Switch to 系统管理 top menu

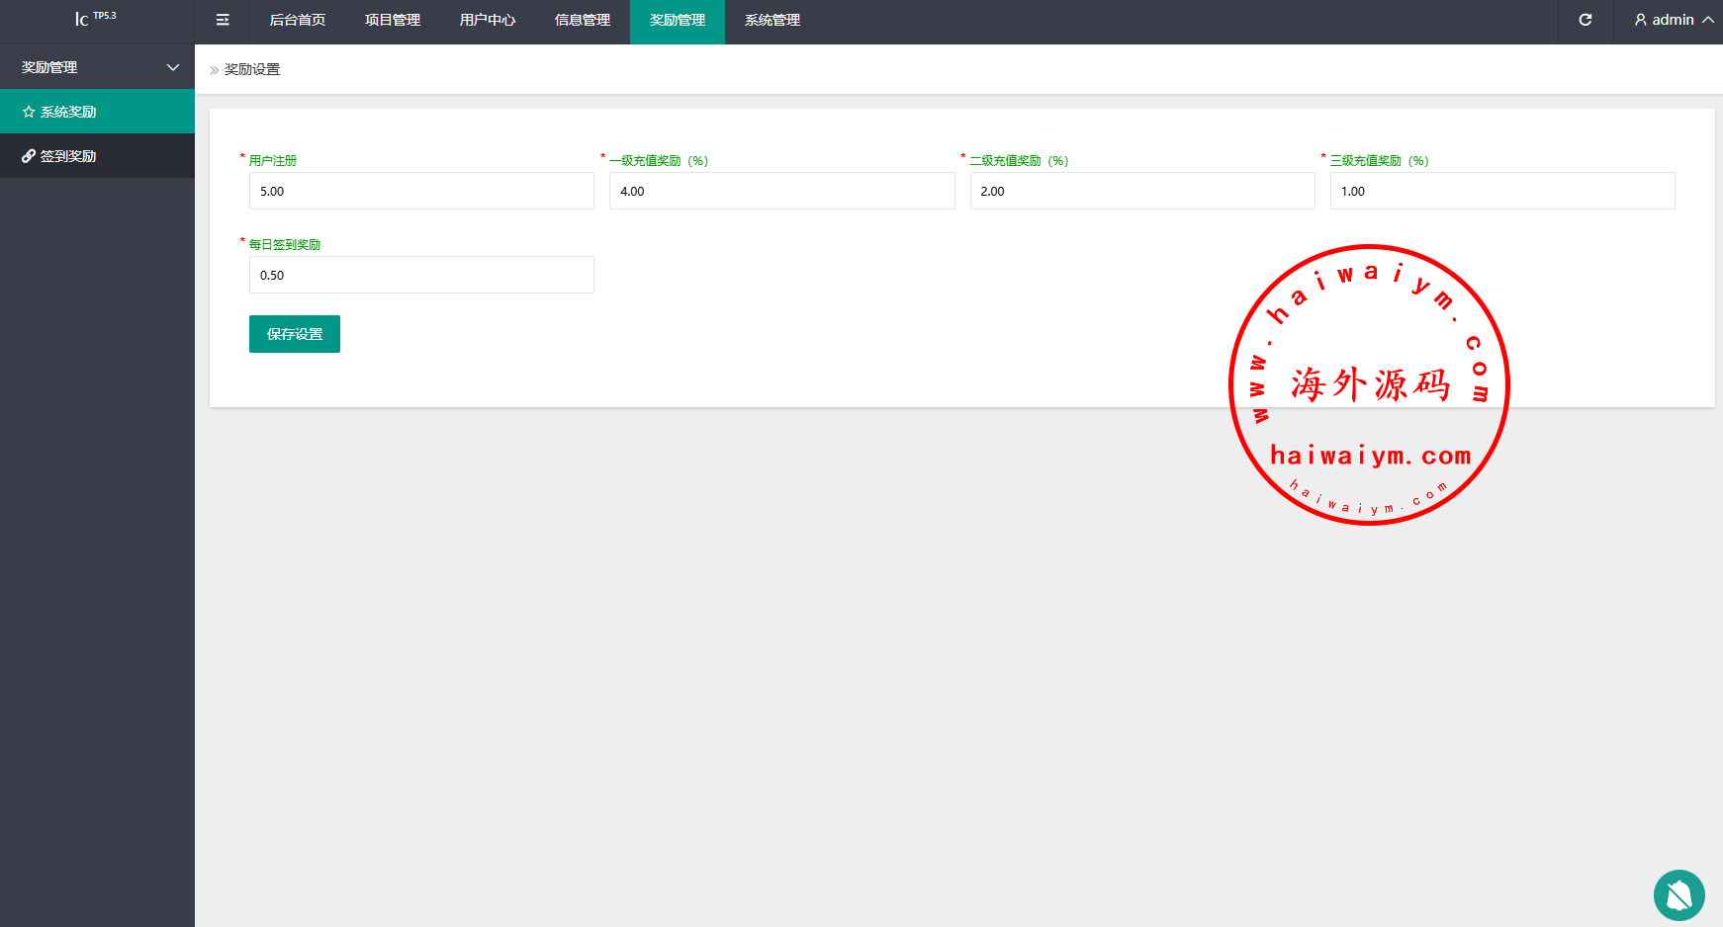click(771, 20)
